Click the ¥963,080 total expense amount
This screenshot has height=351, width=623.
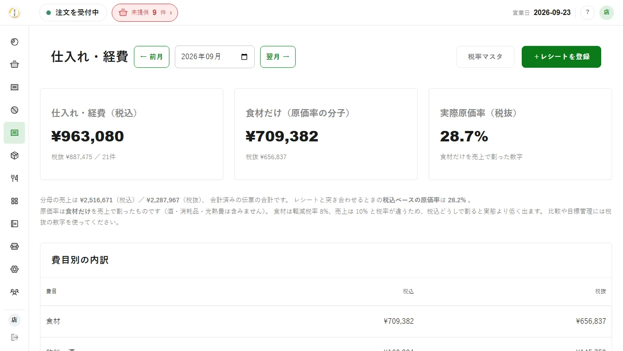(88, 136)
